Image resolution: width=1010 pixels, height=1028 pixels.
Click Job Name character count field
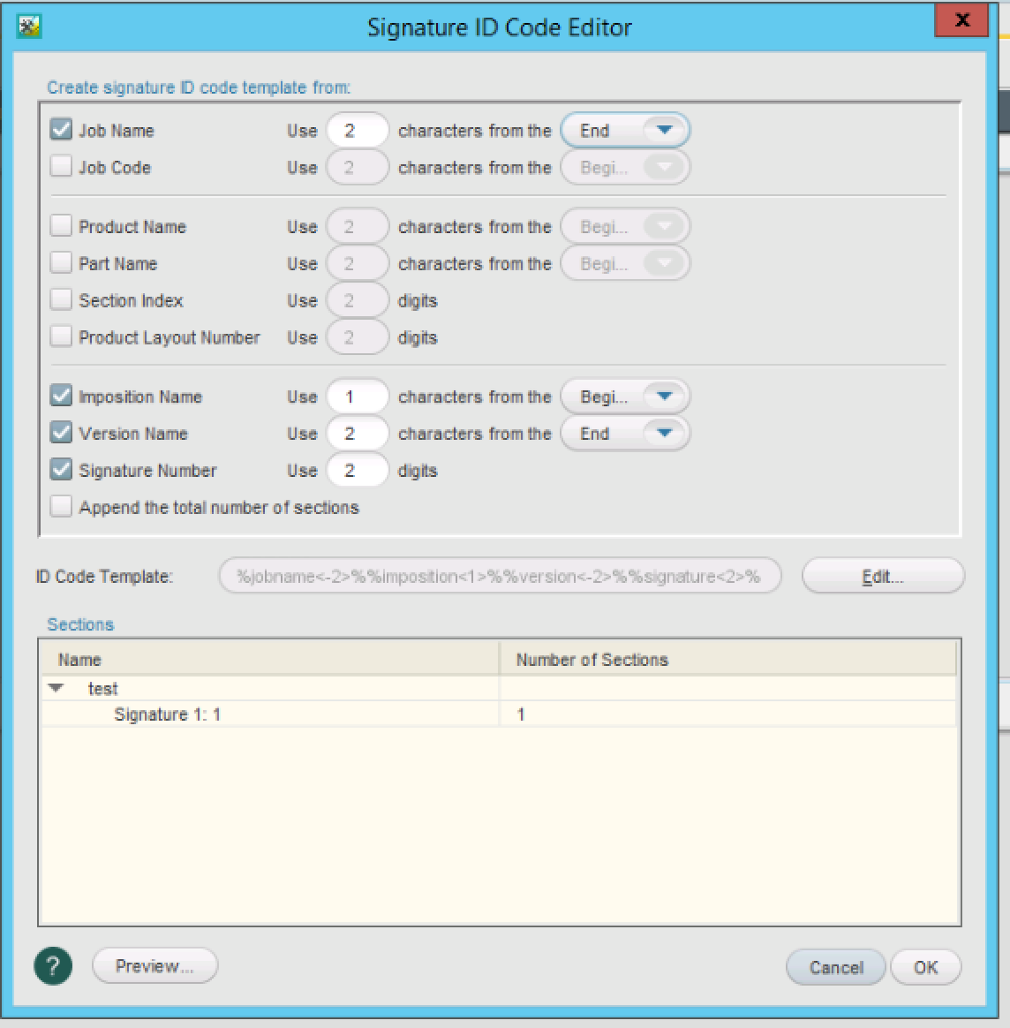pyautogui.click(x=357, y=131)
